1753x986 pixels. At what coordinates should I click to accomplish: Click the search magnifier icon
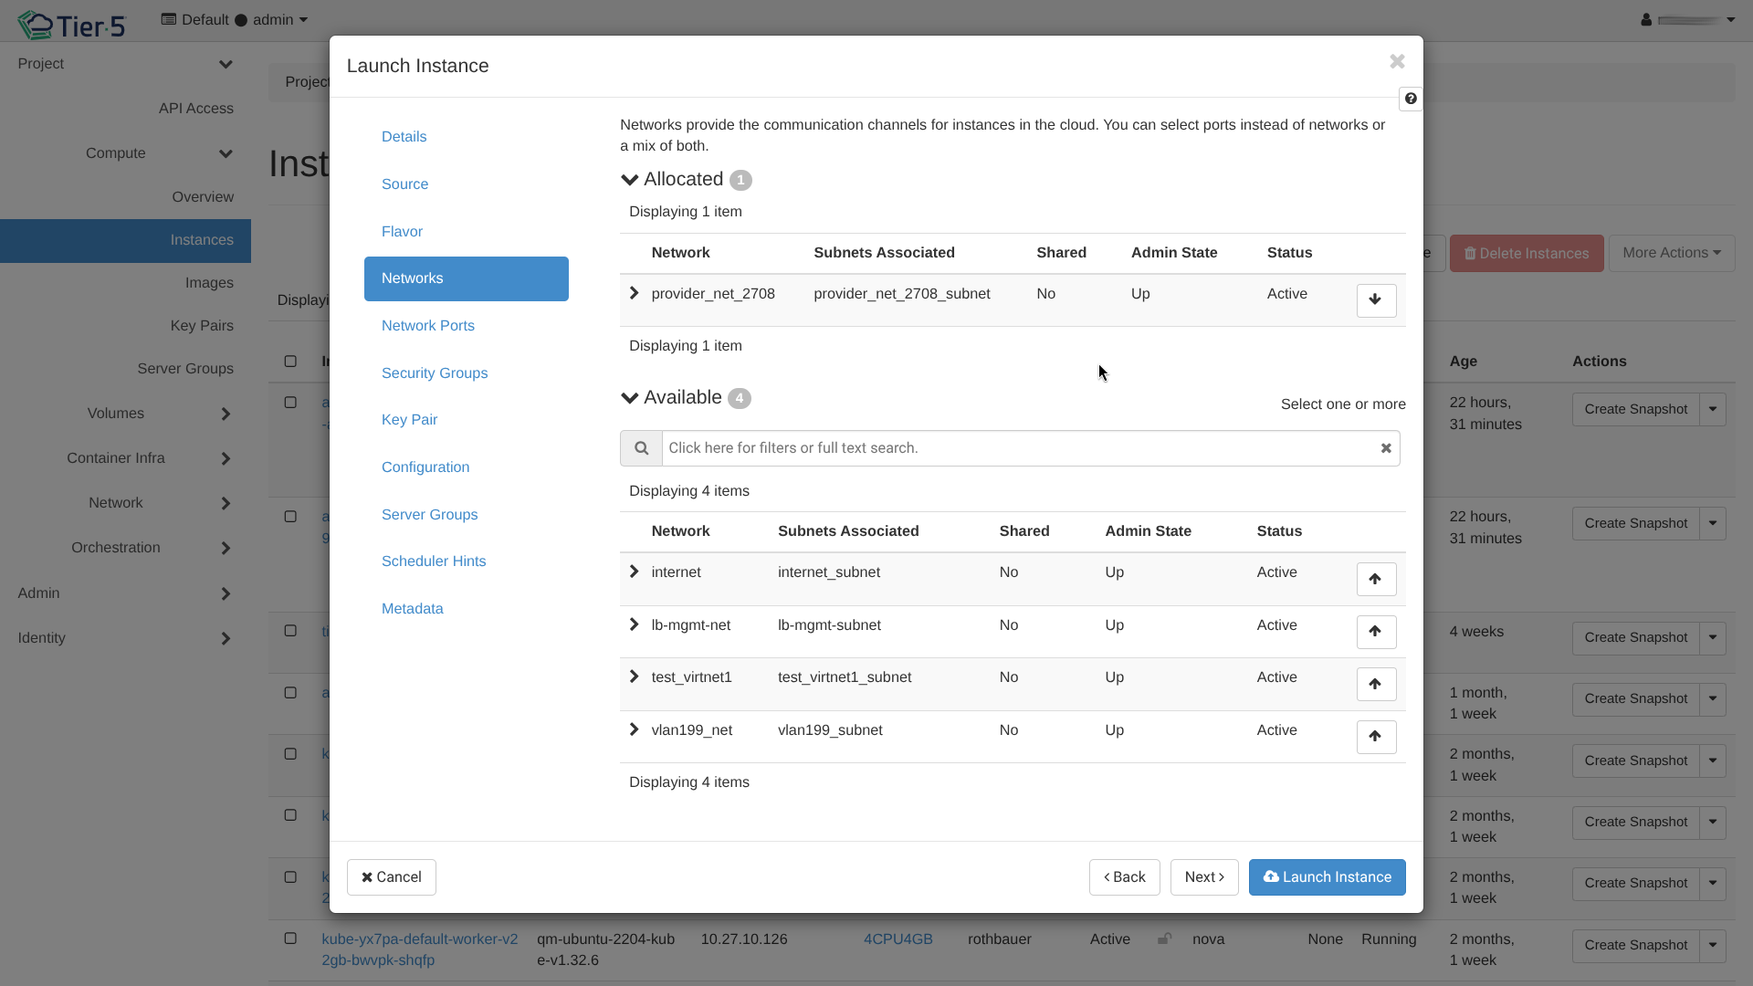click(x=641, y=448)
